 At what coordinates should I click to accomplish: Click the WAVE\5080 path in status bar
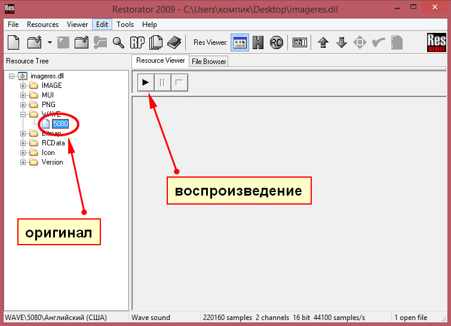pyautogui.click(x=56, y=318)
